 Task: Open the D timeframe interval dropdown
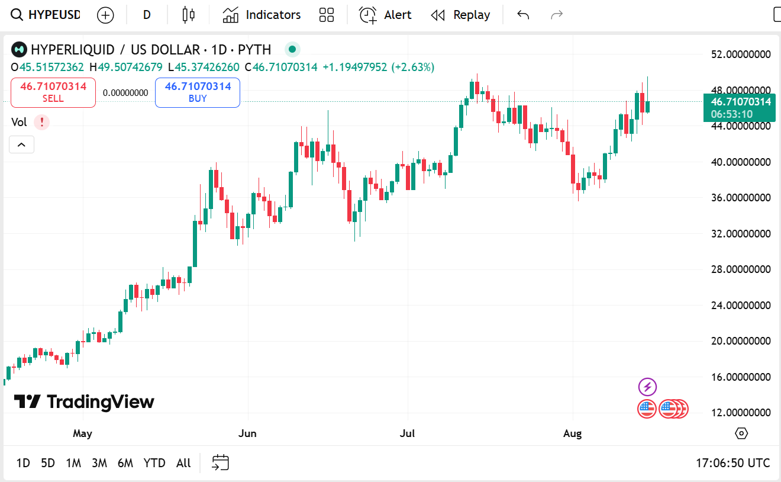coord(147,15)
